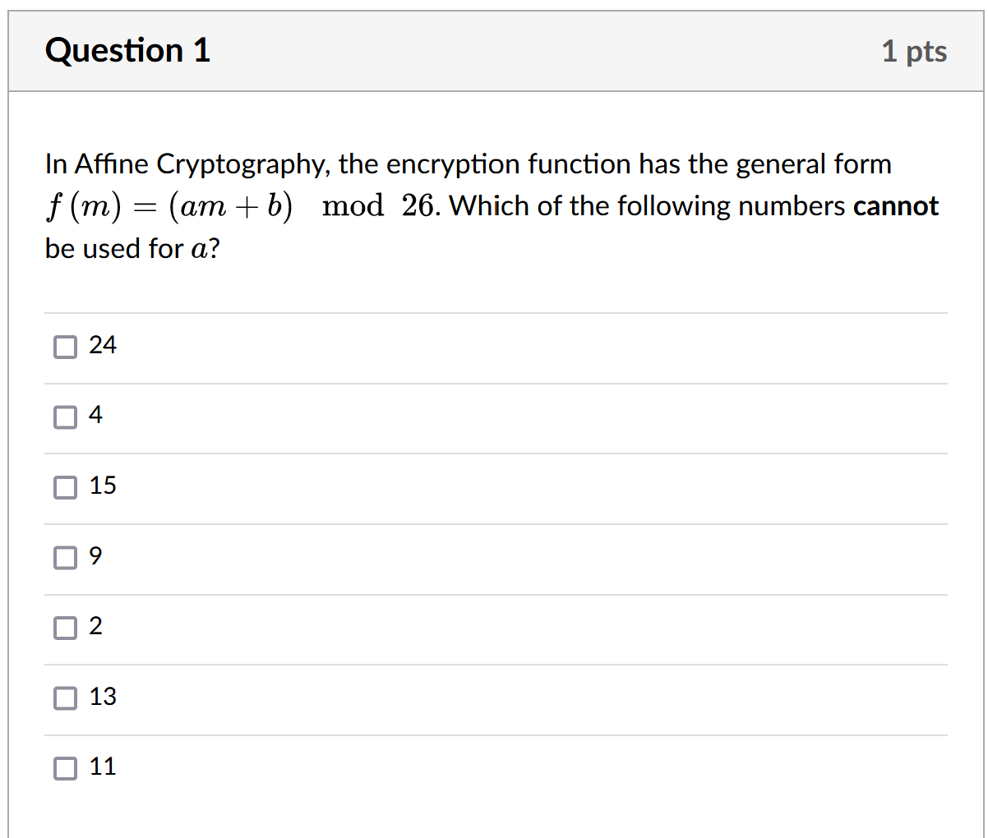Select the answer option labeled 9

pyautogui.click(x=96, y=557)
